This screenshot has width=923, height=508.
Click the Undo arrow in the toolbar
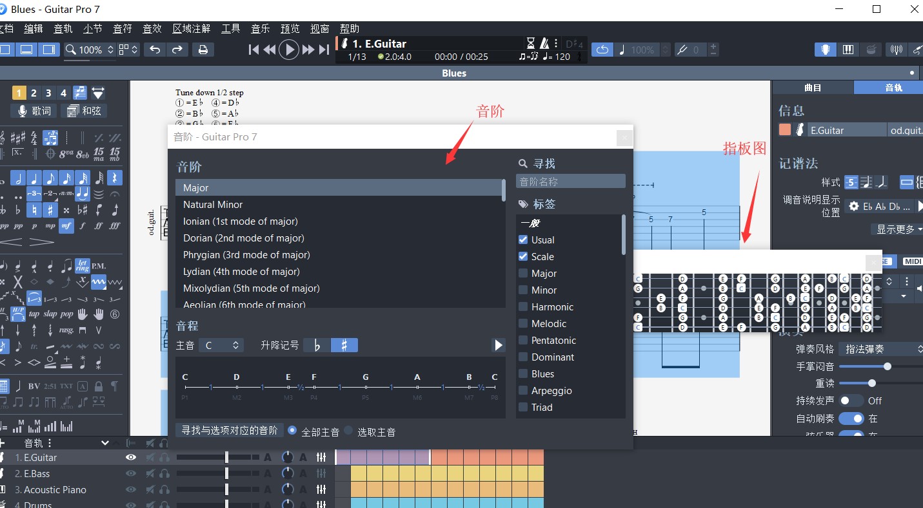tap(155, 50)
